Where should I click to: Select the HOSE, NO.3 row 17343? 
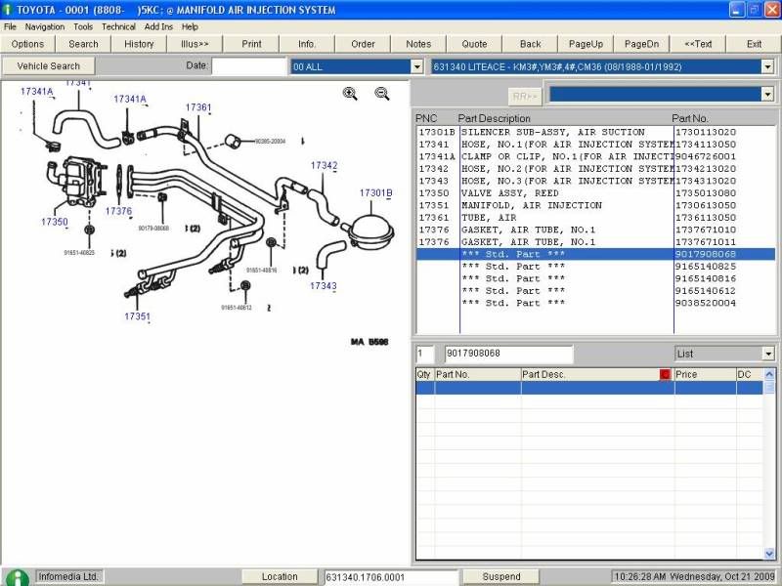tap(595, 181)
